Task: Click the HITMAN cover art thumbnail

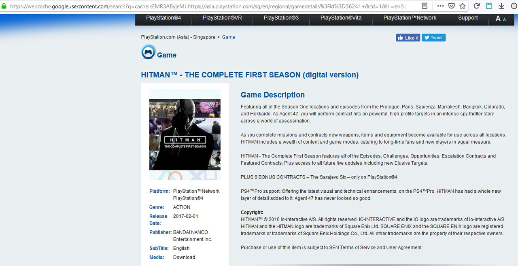Action: click(x=185, y=134)
